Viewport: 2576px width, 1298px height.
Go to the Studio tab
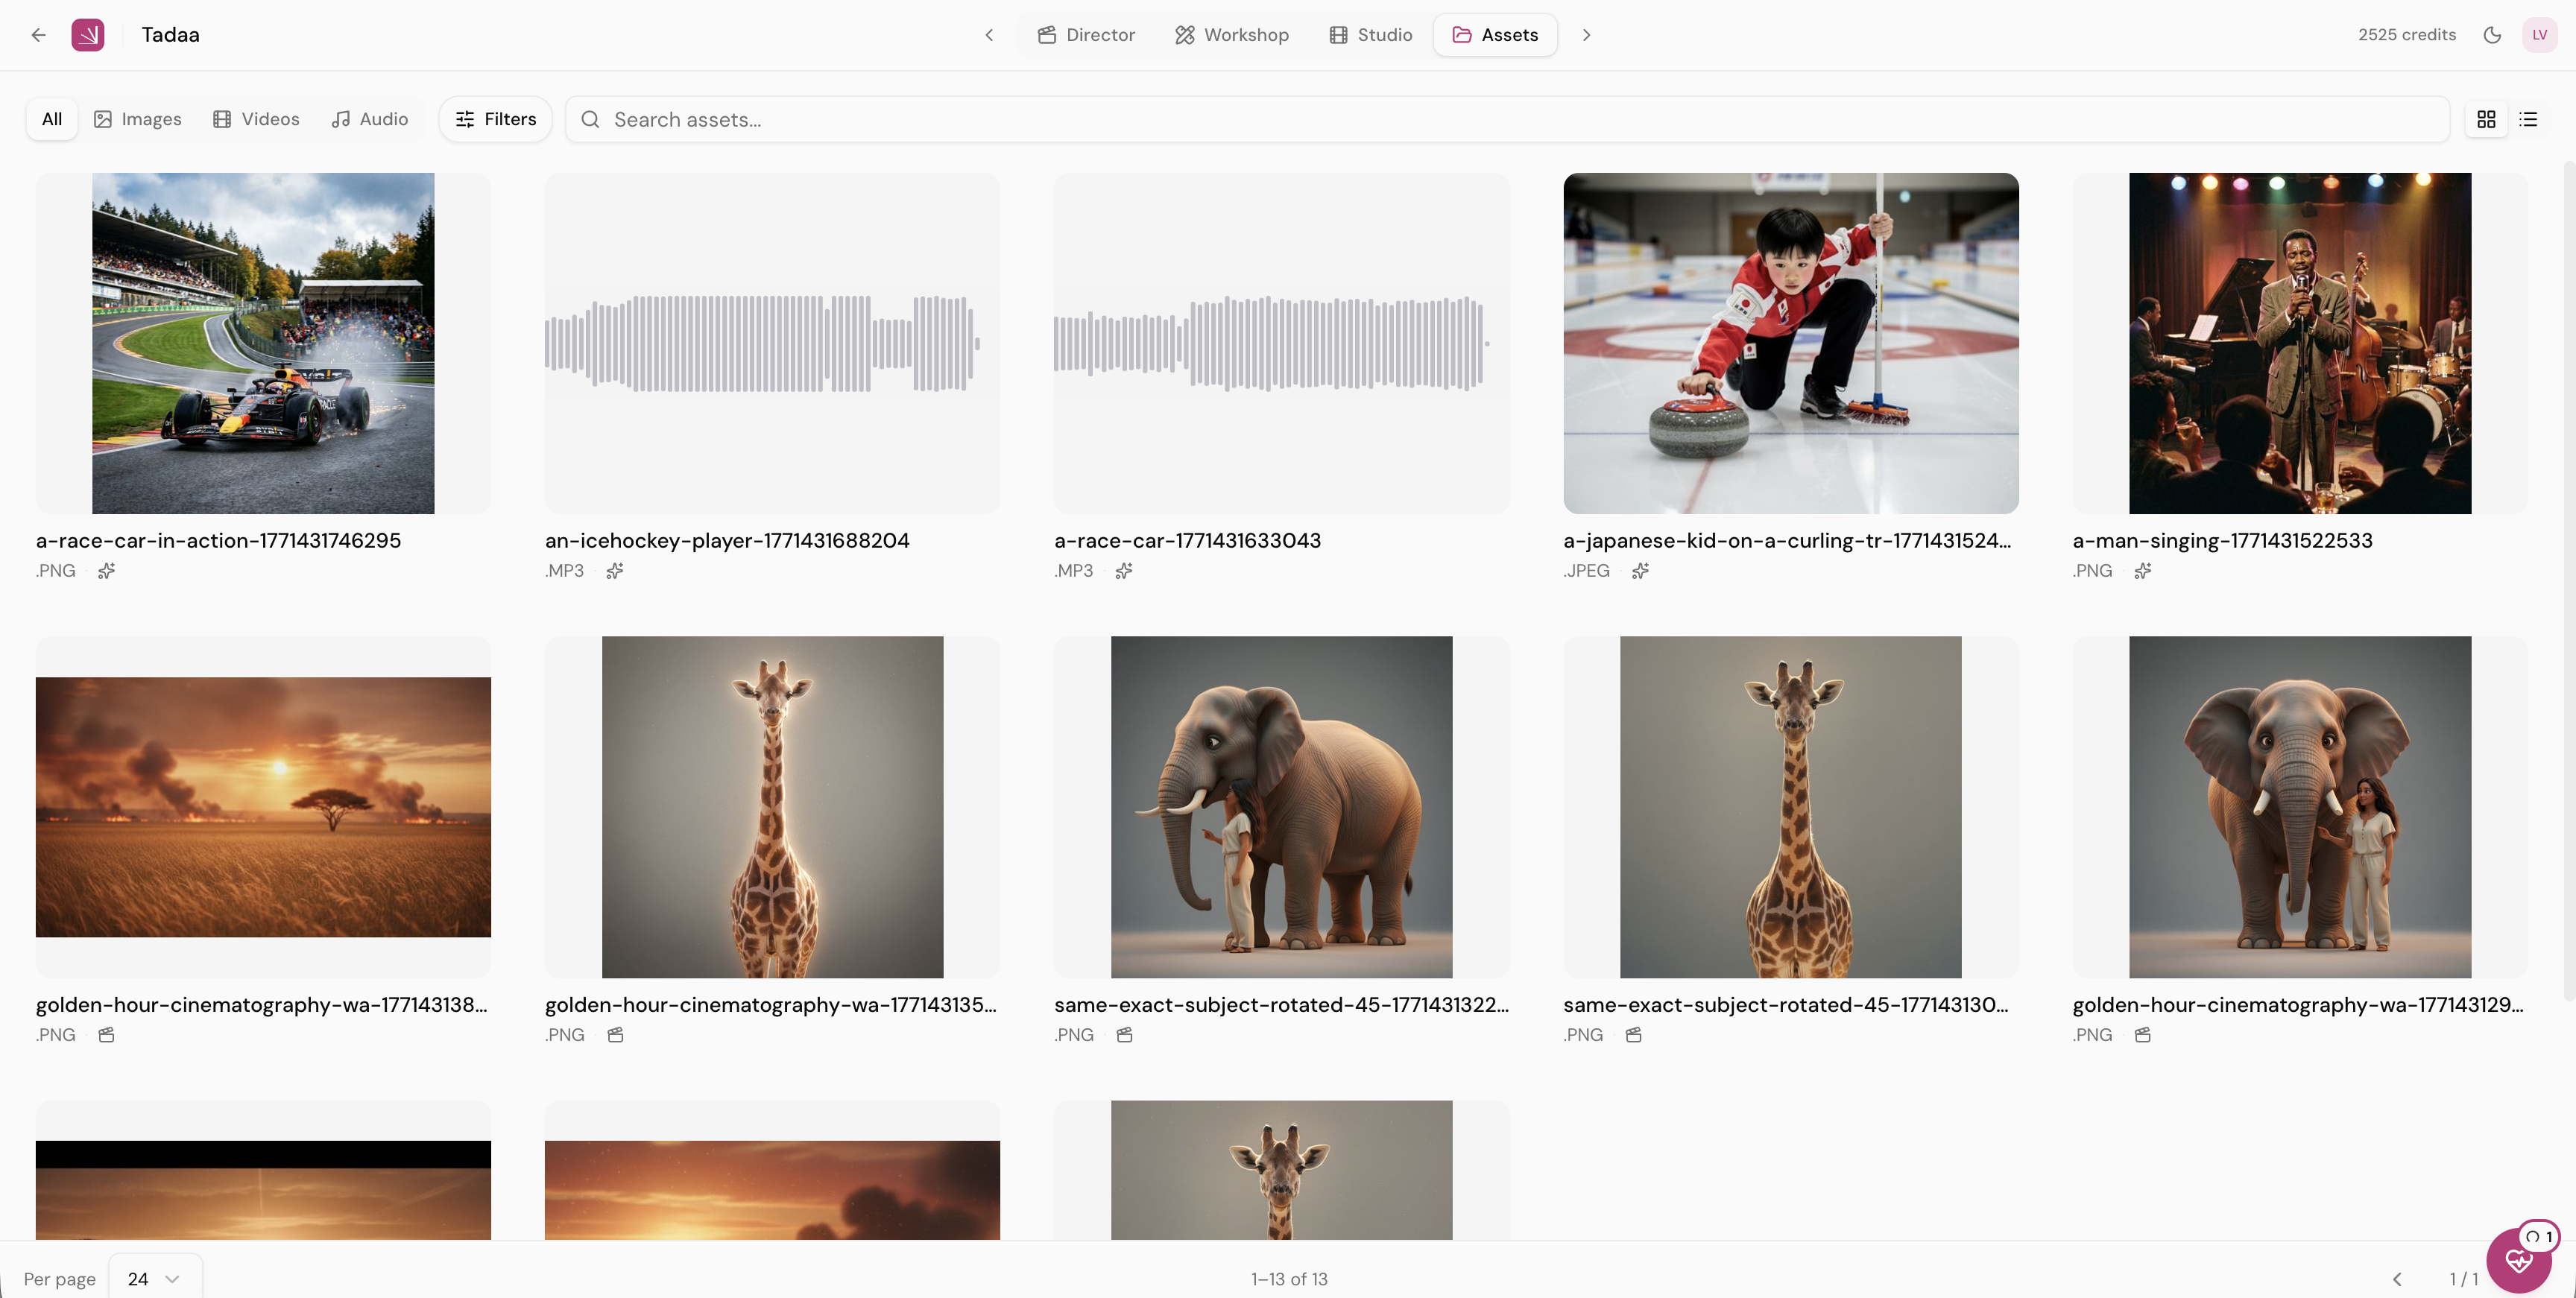click(1370, 35)
